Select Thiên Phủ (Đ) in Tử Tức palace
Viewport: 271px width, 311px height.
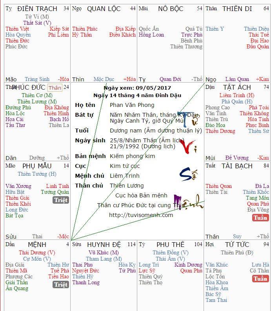pos(237,253)
